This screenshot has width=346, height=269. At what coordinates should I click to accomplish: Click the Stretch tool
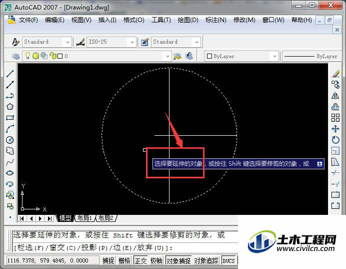pyautogui.click(x=335, y=162)
